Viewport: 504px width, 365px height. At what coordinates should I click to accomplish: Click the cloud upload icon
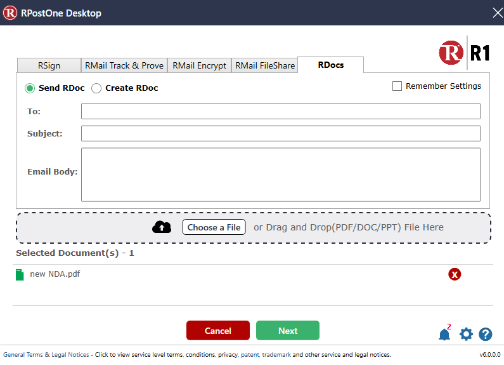point(162,227)
